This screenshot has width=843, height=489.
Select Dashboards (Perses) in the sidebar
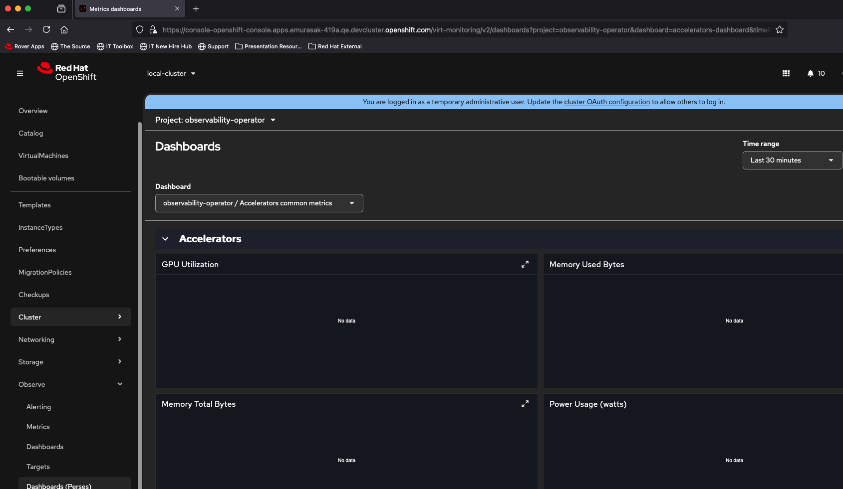click(x=75, y=484)
